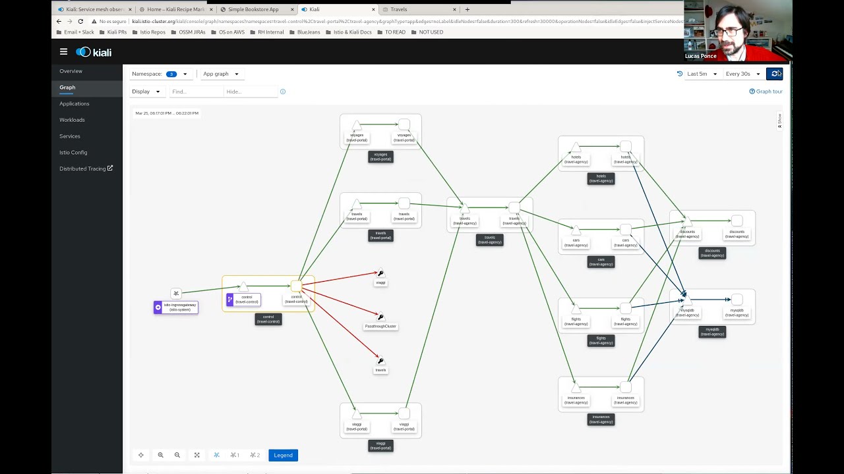Screen dimensions: 844x474
Task: Zoom out on the graph
Action: 177,455
